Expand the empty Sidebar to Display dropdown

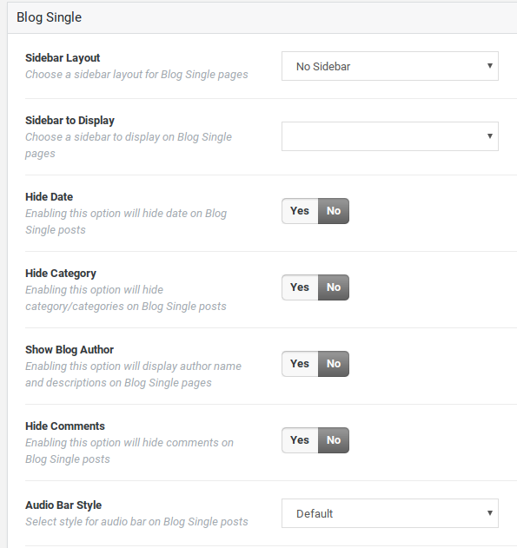(x=390, y=136)
